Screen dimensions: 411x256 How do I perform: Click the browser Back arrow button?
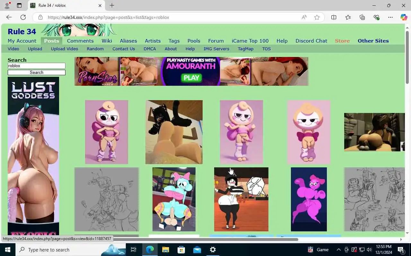tap(9, 17)
